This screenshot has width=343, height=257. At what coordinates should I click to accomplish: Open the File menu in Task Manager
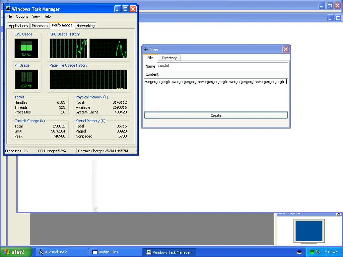[9, 16]
